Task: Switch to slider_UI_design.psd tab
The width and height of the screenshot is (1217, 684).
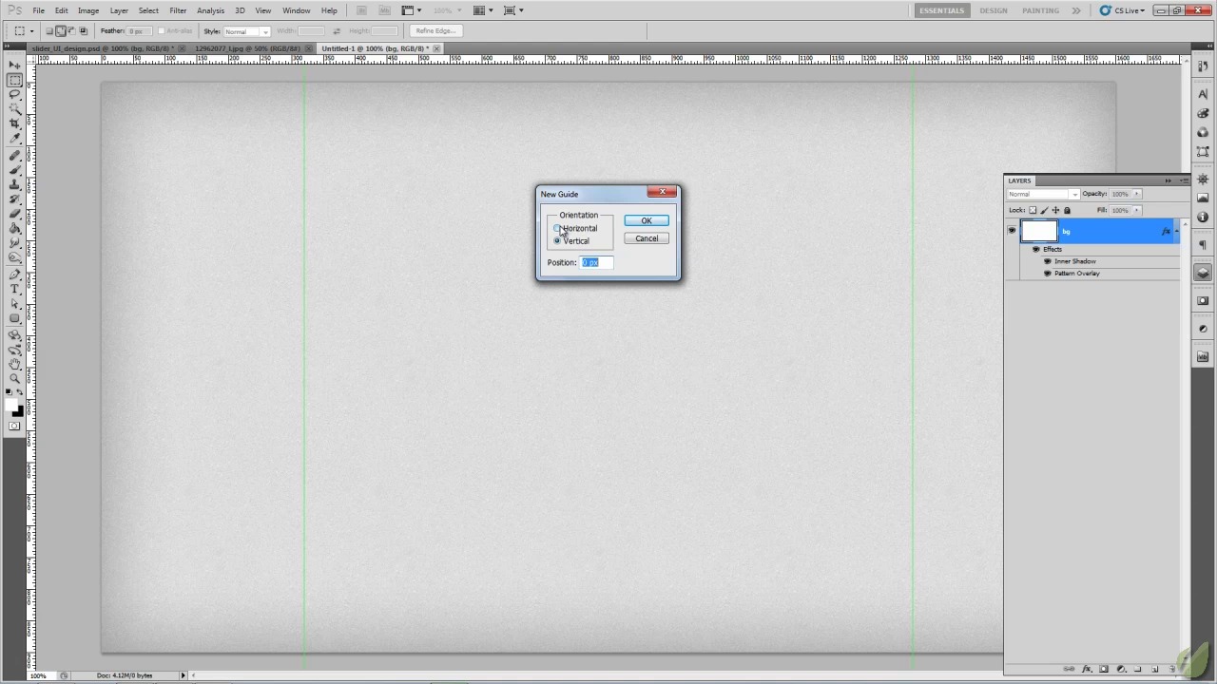Action: [101, 48]
